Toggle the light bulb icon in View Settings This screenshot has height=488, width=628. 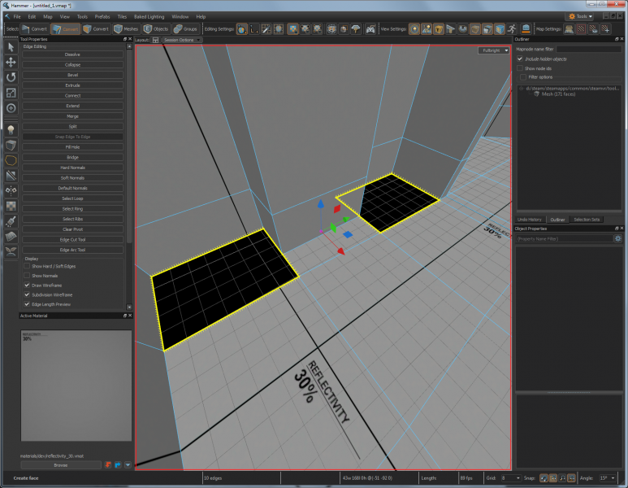414,28
